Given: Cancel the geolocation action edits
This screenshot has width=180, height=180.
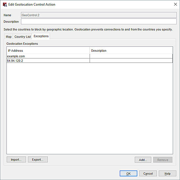Looking at the screenshot, I should [148, 173].
